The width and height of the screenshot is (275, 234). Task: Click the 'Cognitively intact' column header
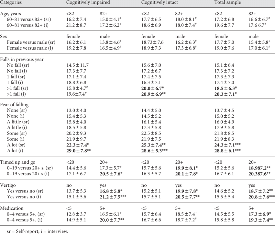(159, 3)
